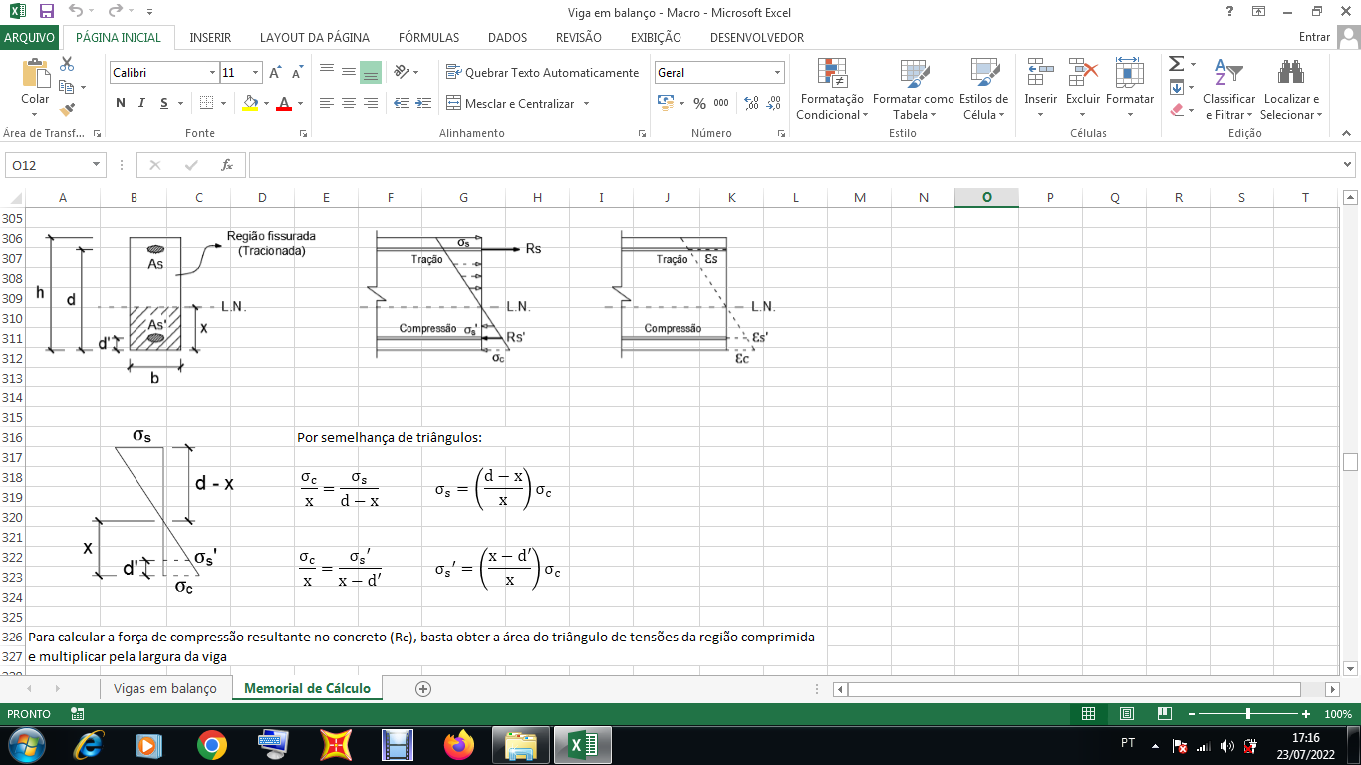Click the Cut scissors icon
The image size is (1361, 765).
[68, 64]
